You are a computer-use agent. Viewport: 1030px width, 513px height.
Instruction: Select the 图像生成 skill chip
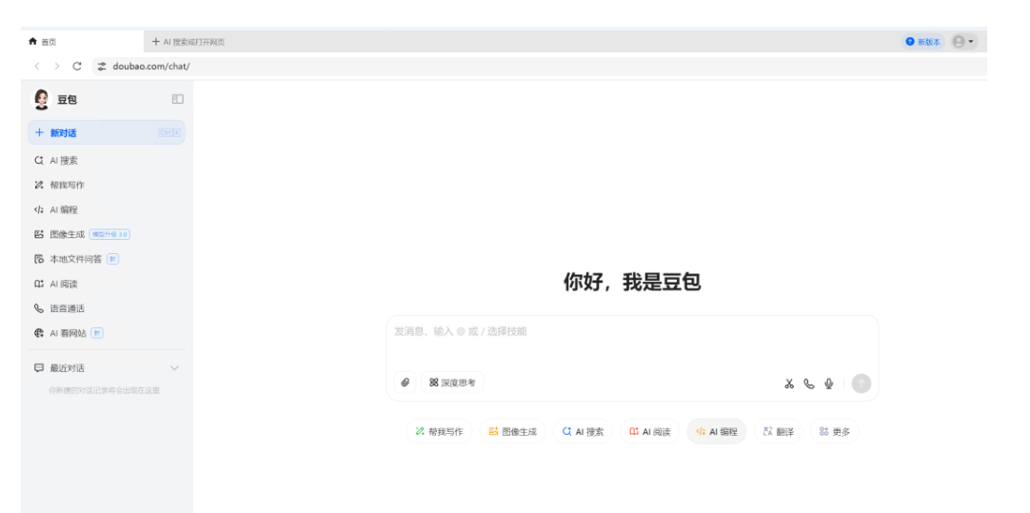[x=512, y=431]
